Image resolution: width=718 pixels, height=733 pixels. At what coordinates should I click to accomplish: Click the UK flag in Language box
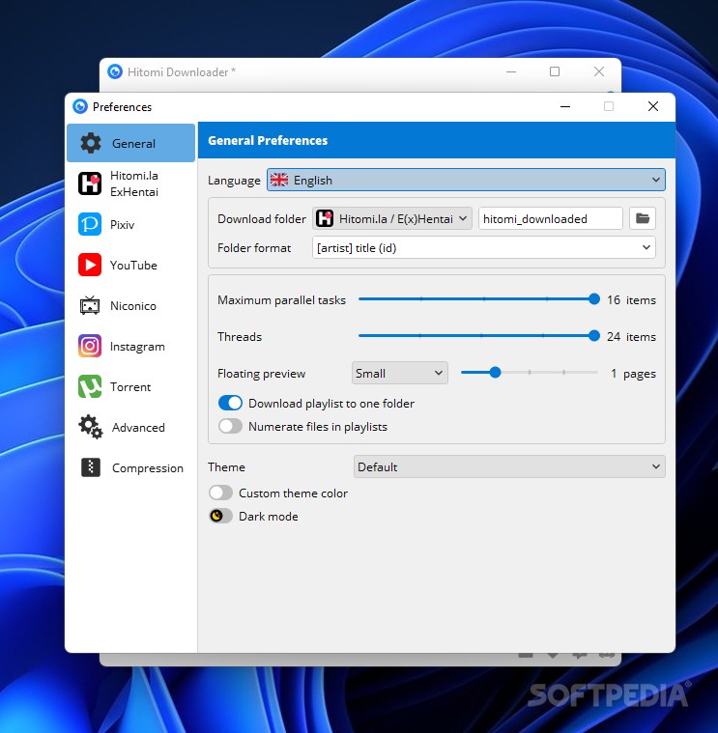pos(279,180)
